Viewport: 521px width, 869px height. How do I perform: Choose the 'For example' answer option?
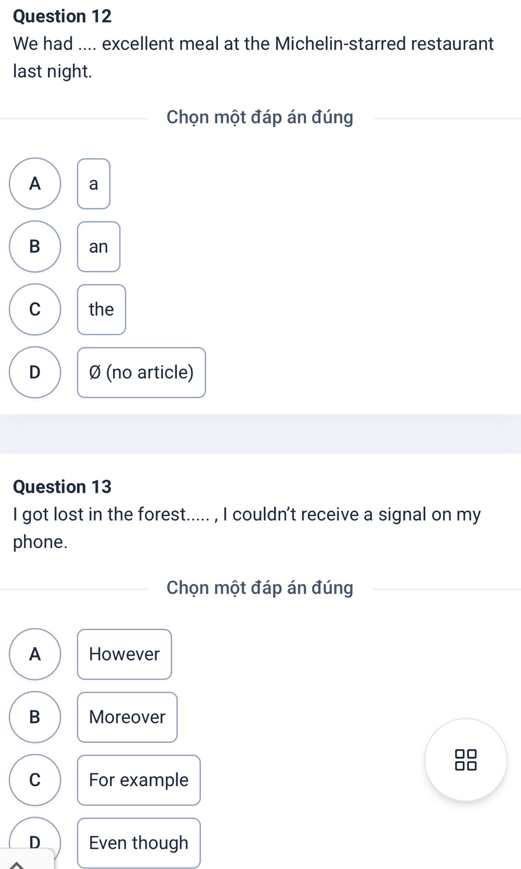click(139, 780)
